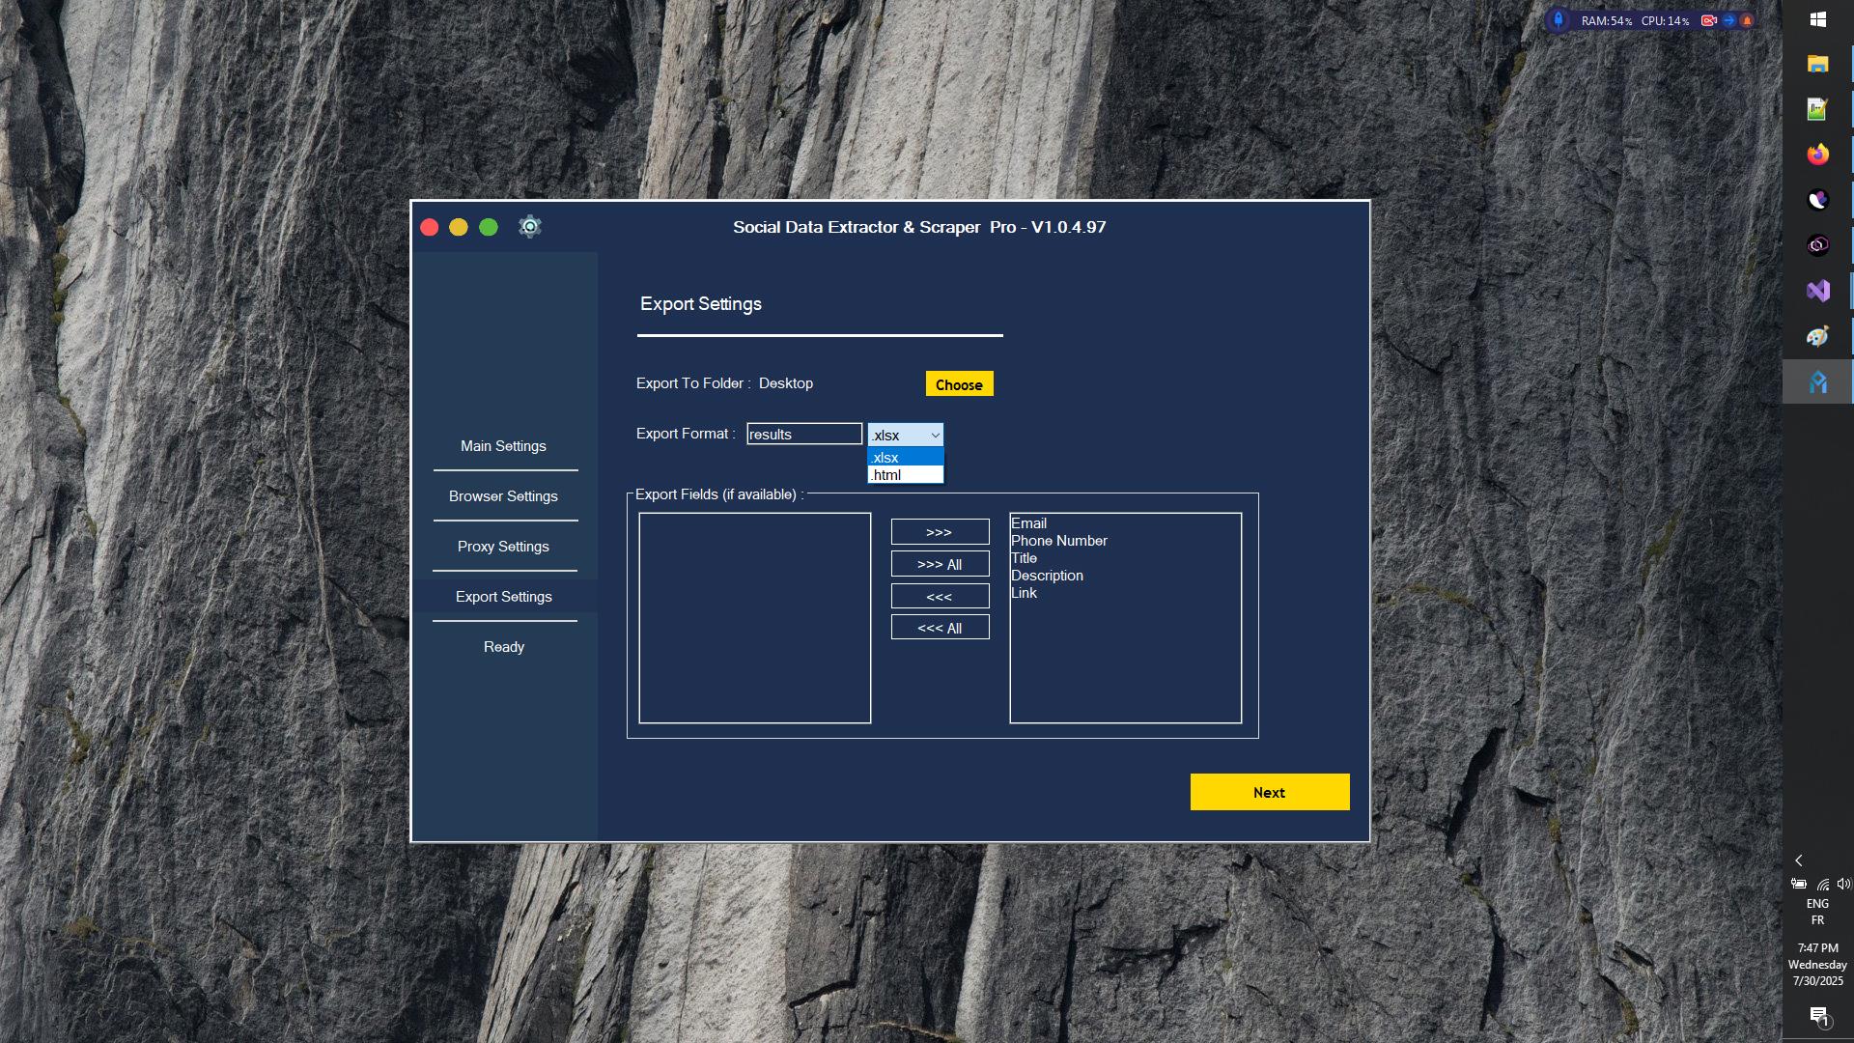
Task: Launch Firefox from the taskbar
Action: tap(1818, 154)
